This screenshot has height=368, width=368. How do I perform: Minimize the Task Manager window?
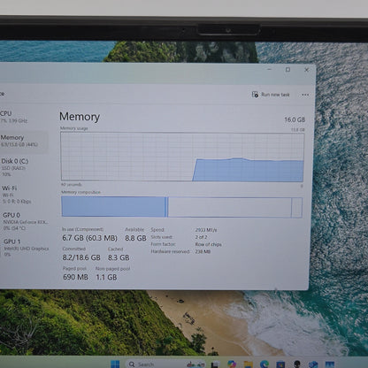[269, 69]
